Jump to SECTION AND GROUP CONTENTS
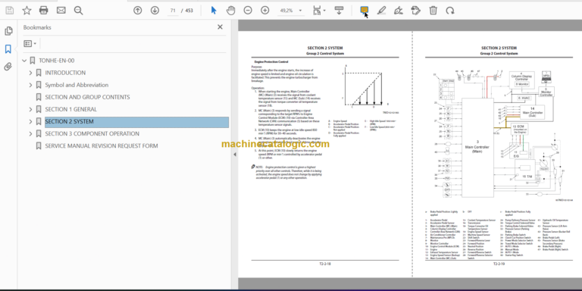The height and width of the screenshot is (291, 582). click(88, 97)
